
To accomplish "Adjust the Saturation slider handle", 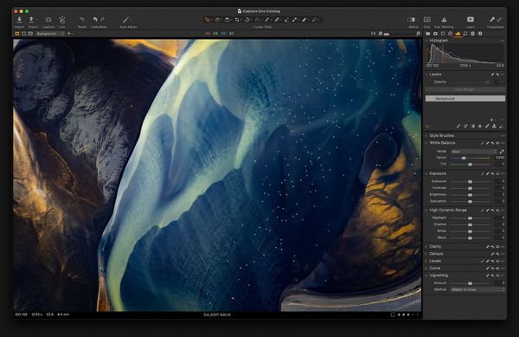I will (470, 202).
